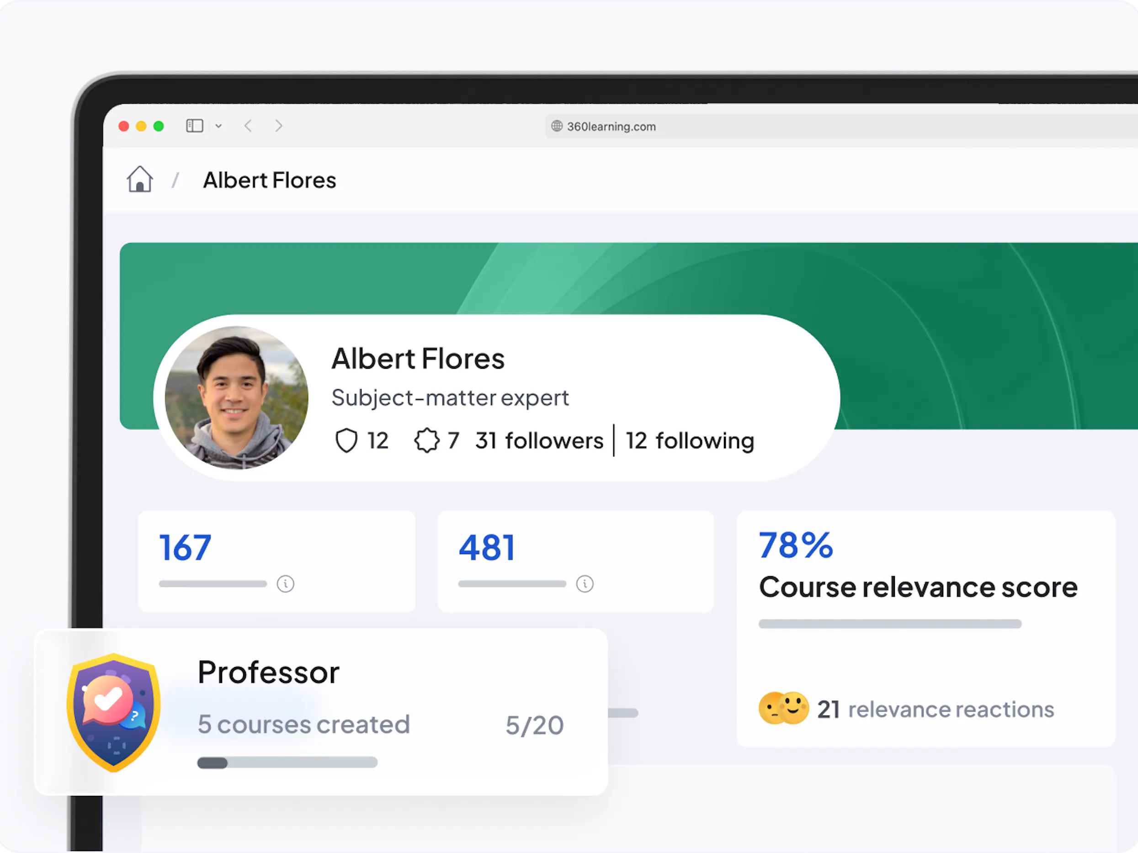Show info for the 167 stat
Image resolution: width=1138 pixels, height=853 pixels.
click(286, 583)
